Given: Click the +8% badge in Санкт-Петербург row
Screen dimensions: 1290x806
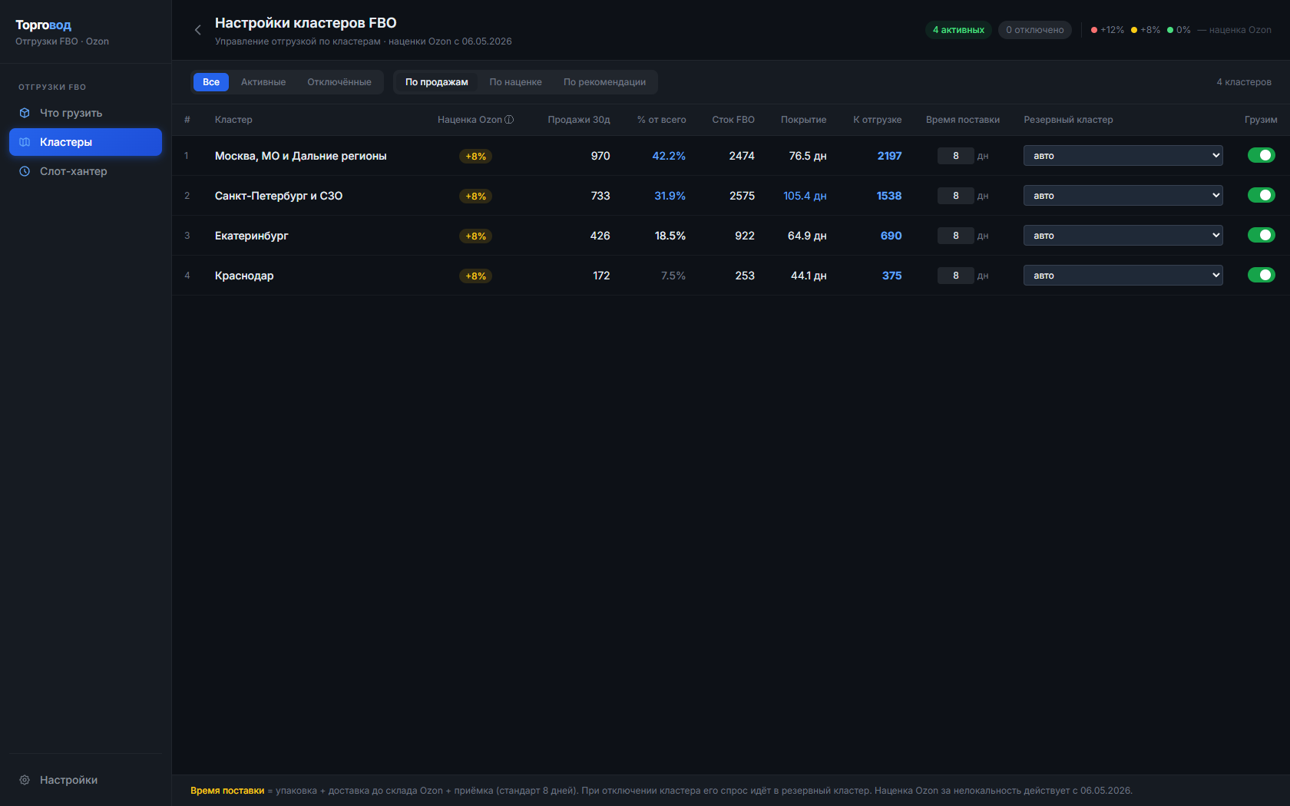Looking at the screenshot, I should click(476, 196).
